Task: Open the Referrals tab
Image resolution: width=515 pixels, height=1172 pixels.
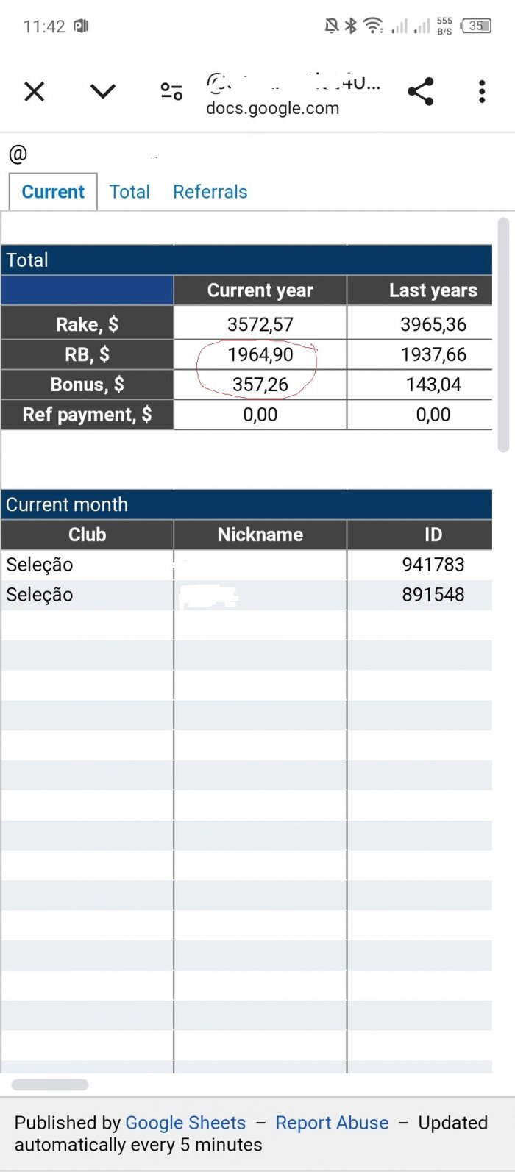Action: click(210, 192)
